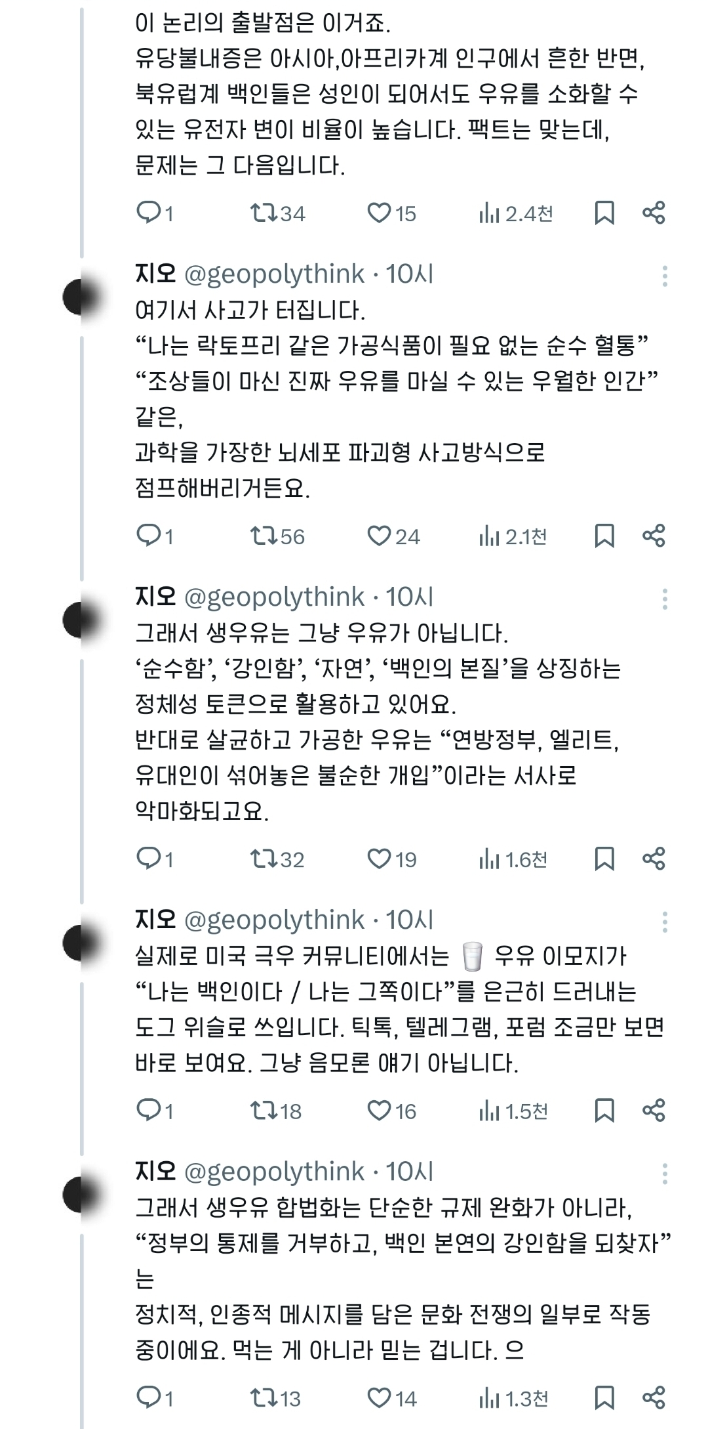The height and width of the screenshot is (1429, 708).
Task: Open more options for the '여기서 사고가 터집니다' tweet
Action: point(665,276)
